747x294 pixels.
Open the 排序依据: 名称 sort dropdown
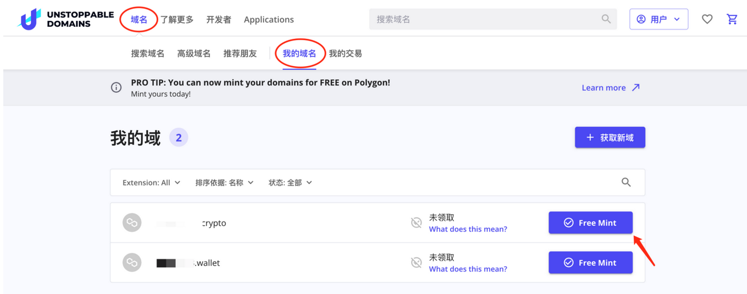click(225, 183)
